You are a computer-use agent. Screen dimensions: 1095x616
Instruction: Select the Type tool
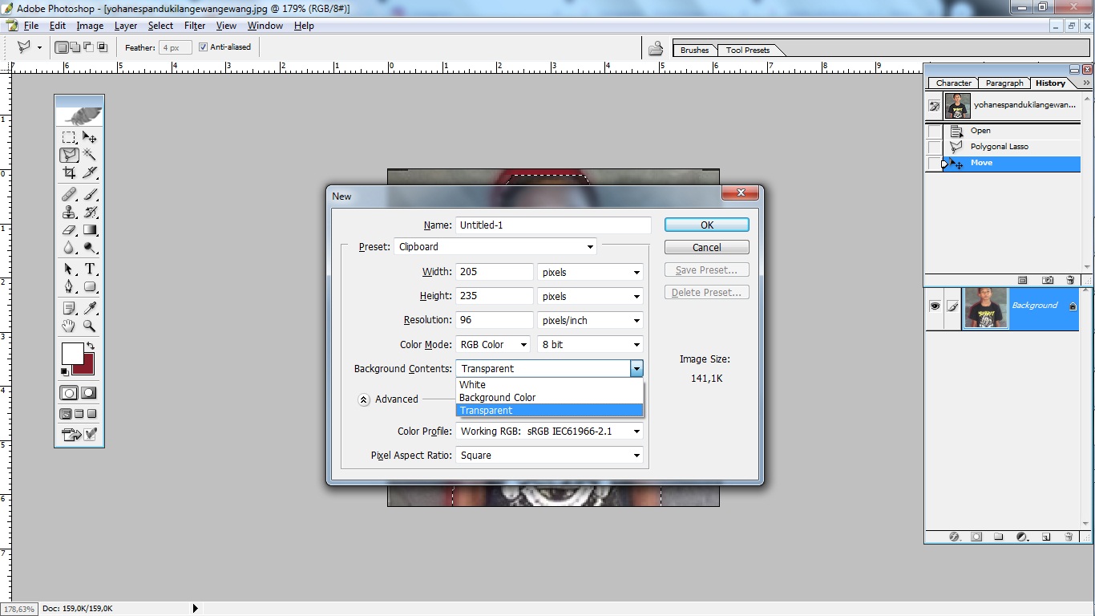(x=90, y=269)
